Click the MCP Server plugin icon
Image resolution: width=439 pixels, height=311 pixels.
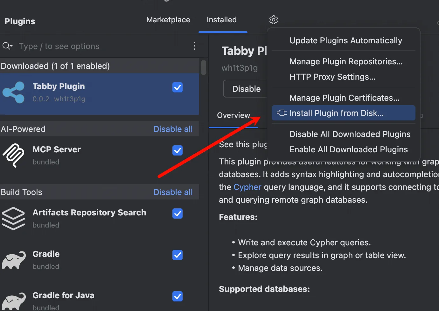[x=13, y=155]
